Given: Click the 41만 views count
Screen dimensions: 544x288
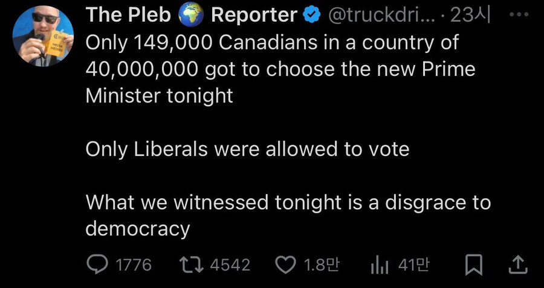Looking at the screenshot, I should (x=413, y=265).
